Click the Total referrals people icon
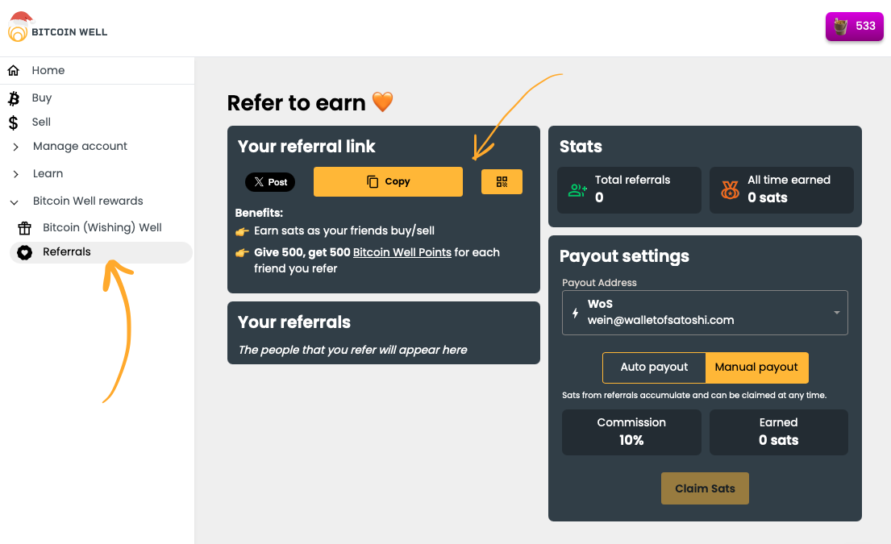Screen dimensions: 891x544 pos(577,190)
